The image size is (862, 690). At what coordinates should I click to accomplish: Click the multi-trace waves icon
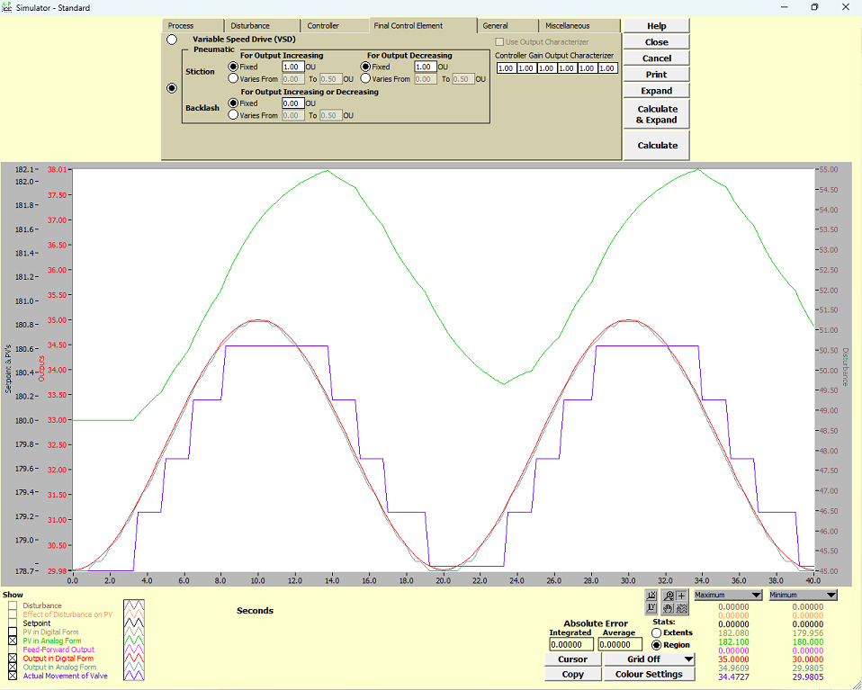[x=681, y=609]
